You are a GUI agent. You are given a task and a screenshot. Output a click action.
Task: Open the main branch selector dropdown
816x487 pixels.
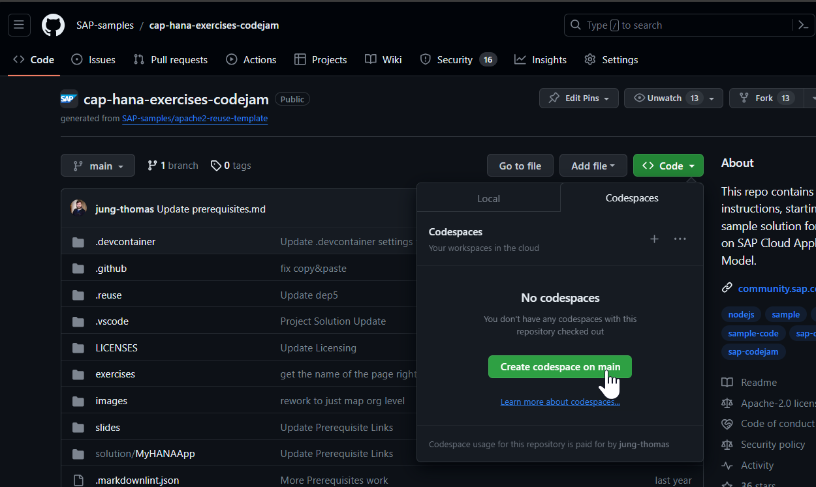point(97,165)
